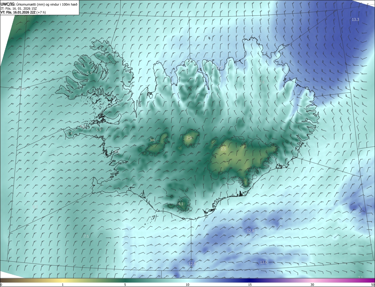Click the 5 tick label on the color scale

(125, 285)
